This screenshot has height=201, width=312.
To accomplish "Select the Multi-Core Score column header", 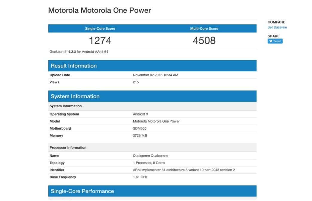I will [x=204, y=29].
